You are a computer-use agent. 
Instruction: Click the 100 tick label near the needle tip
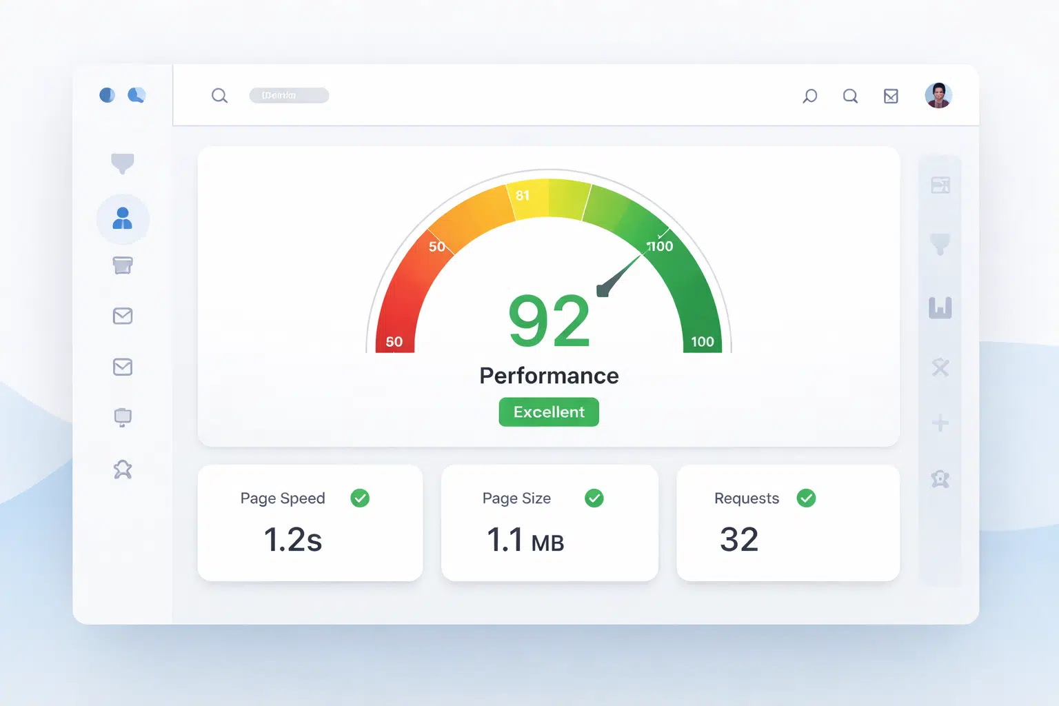point(660,246)
